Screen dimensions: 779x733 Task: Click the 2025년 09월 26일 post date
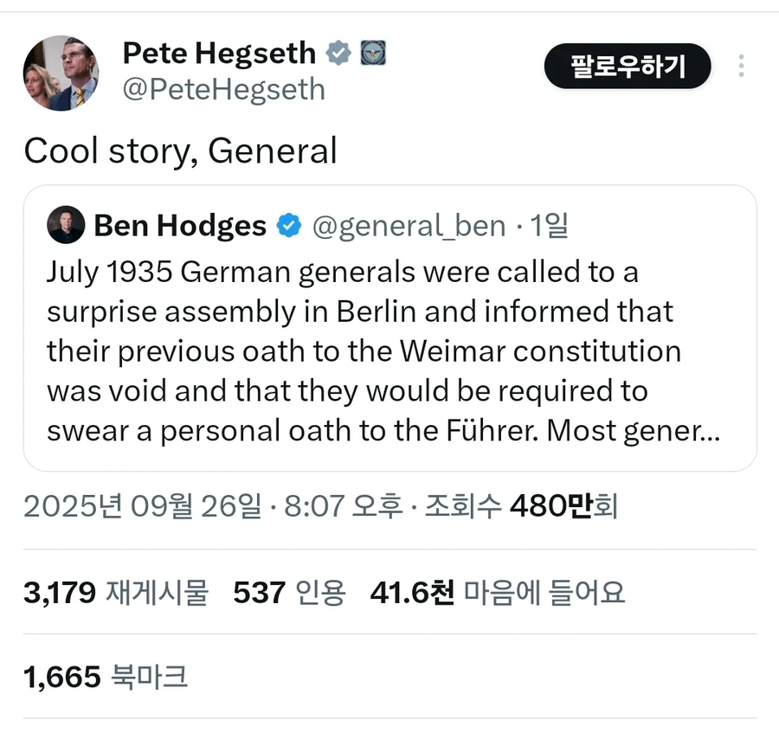point(142,506)
